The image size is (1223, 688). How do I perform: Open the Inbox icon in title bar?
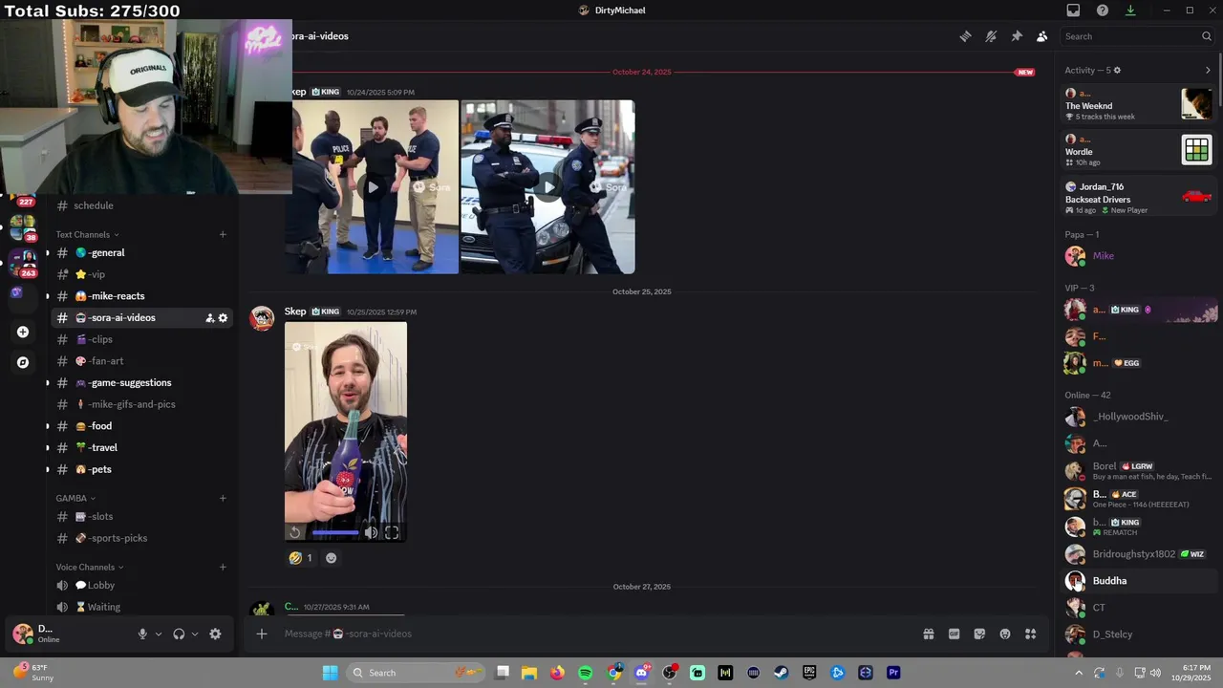tap(1073, 11)
